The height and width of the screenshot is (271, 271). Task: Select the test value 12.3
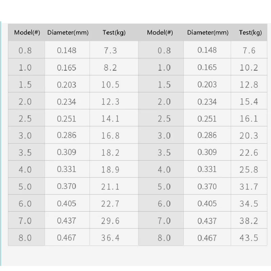110,102
